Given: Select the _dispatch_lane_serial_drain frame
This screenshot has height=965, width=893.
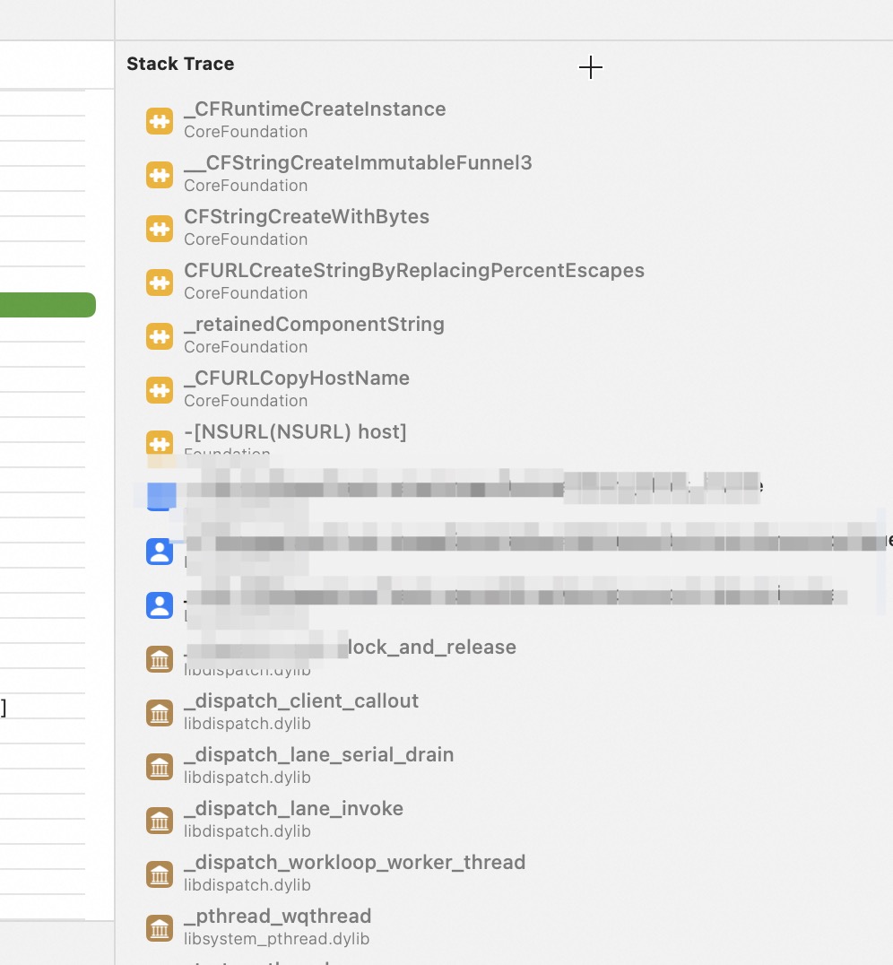Looking at the screenshot, I should pyautogui.click(x=318, y=755).
